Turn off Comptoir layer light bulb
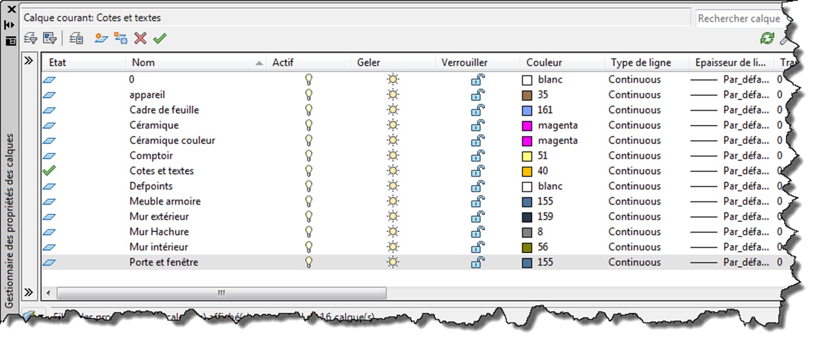Image resolution: width=819 pixels, height=346 pixels. [309, 156]
